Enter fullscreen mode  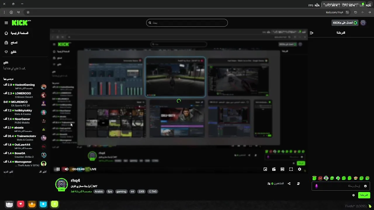(x=291, y=169)
